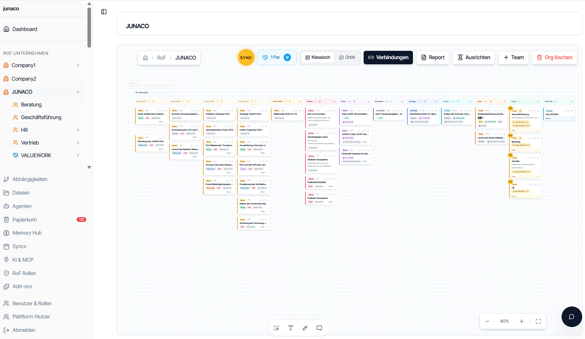Image resolution: width=585 pixels, height=339 pixels.
Task: Expand VALUEWORK submenu chevron
Action: 78,155
